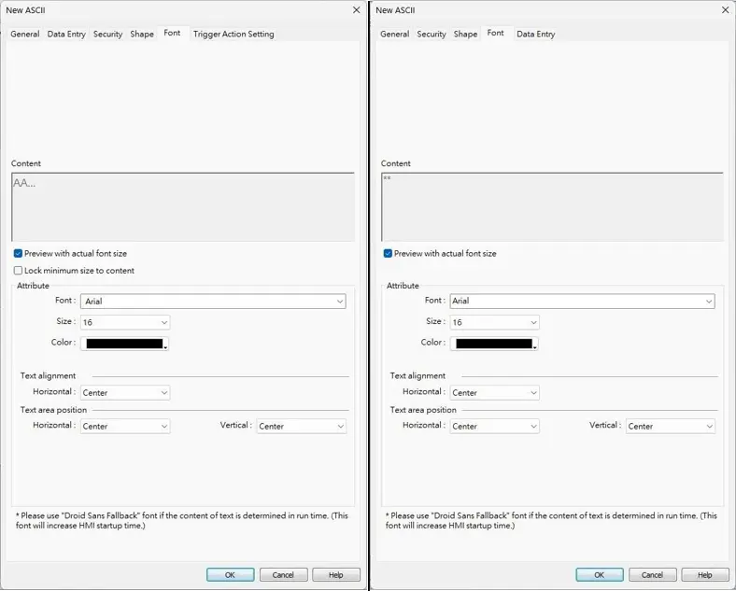
Task: Click Help in right dialog
Action: [x=705, y=575]
